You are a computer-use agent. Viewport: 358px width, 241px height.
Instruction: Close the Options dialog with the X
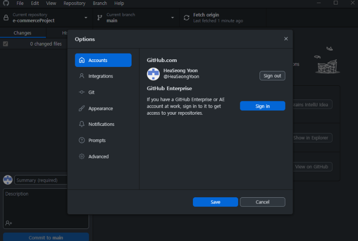(286, 39)
